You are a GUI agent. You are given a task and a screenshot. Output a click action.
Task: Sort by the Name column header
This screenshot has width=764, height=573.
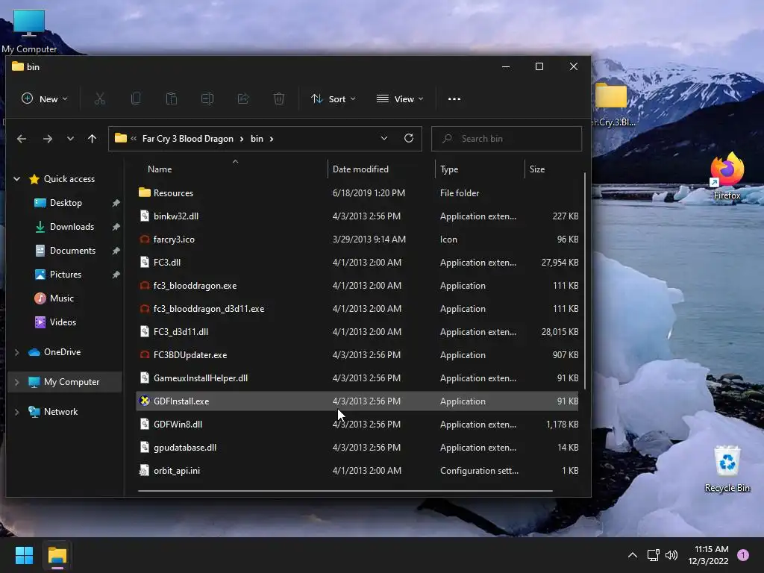[x=160, y=169]
